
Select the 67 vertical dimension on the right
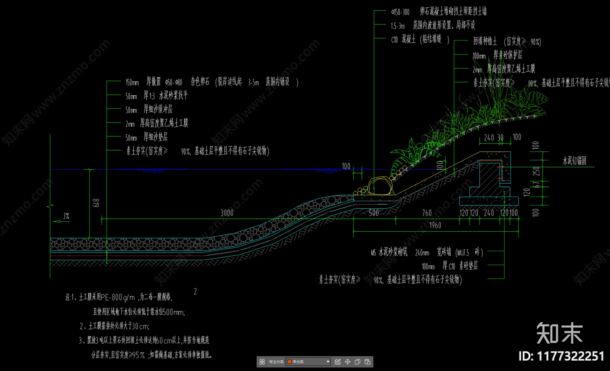coord(536,184)
